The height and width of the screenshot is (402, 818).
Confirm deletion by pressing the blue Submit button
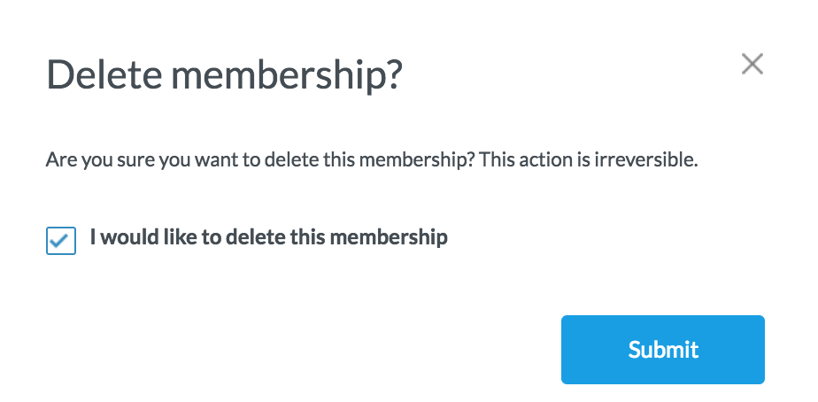point(662,349)
